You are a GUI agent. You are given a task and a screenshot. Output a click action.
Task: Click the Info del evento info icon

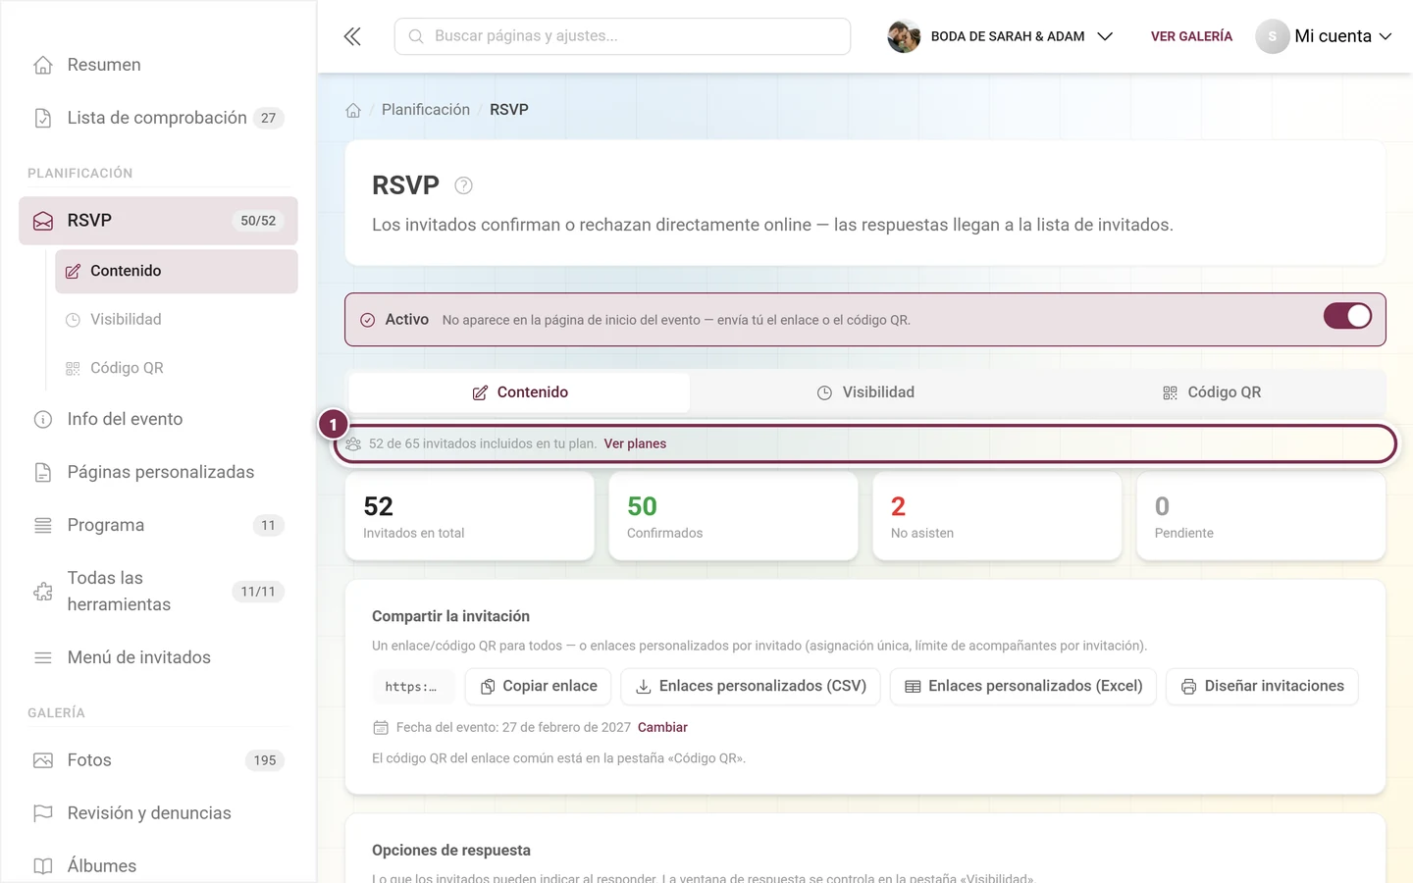point(43,419)
